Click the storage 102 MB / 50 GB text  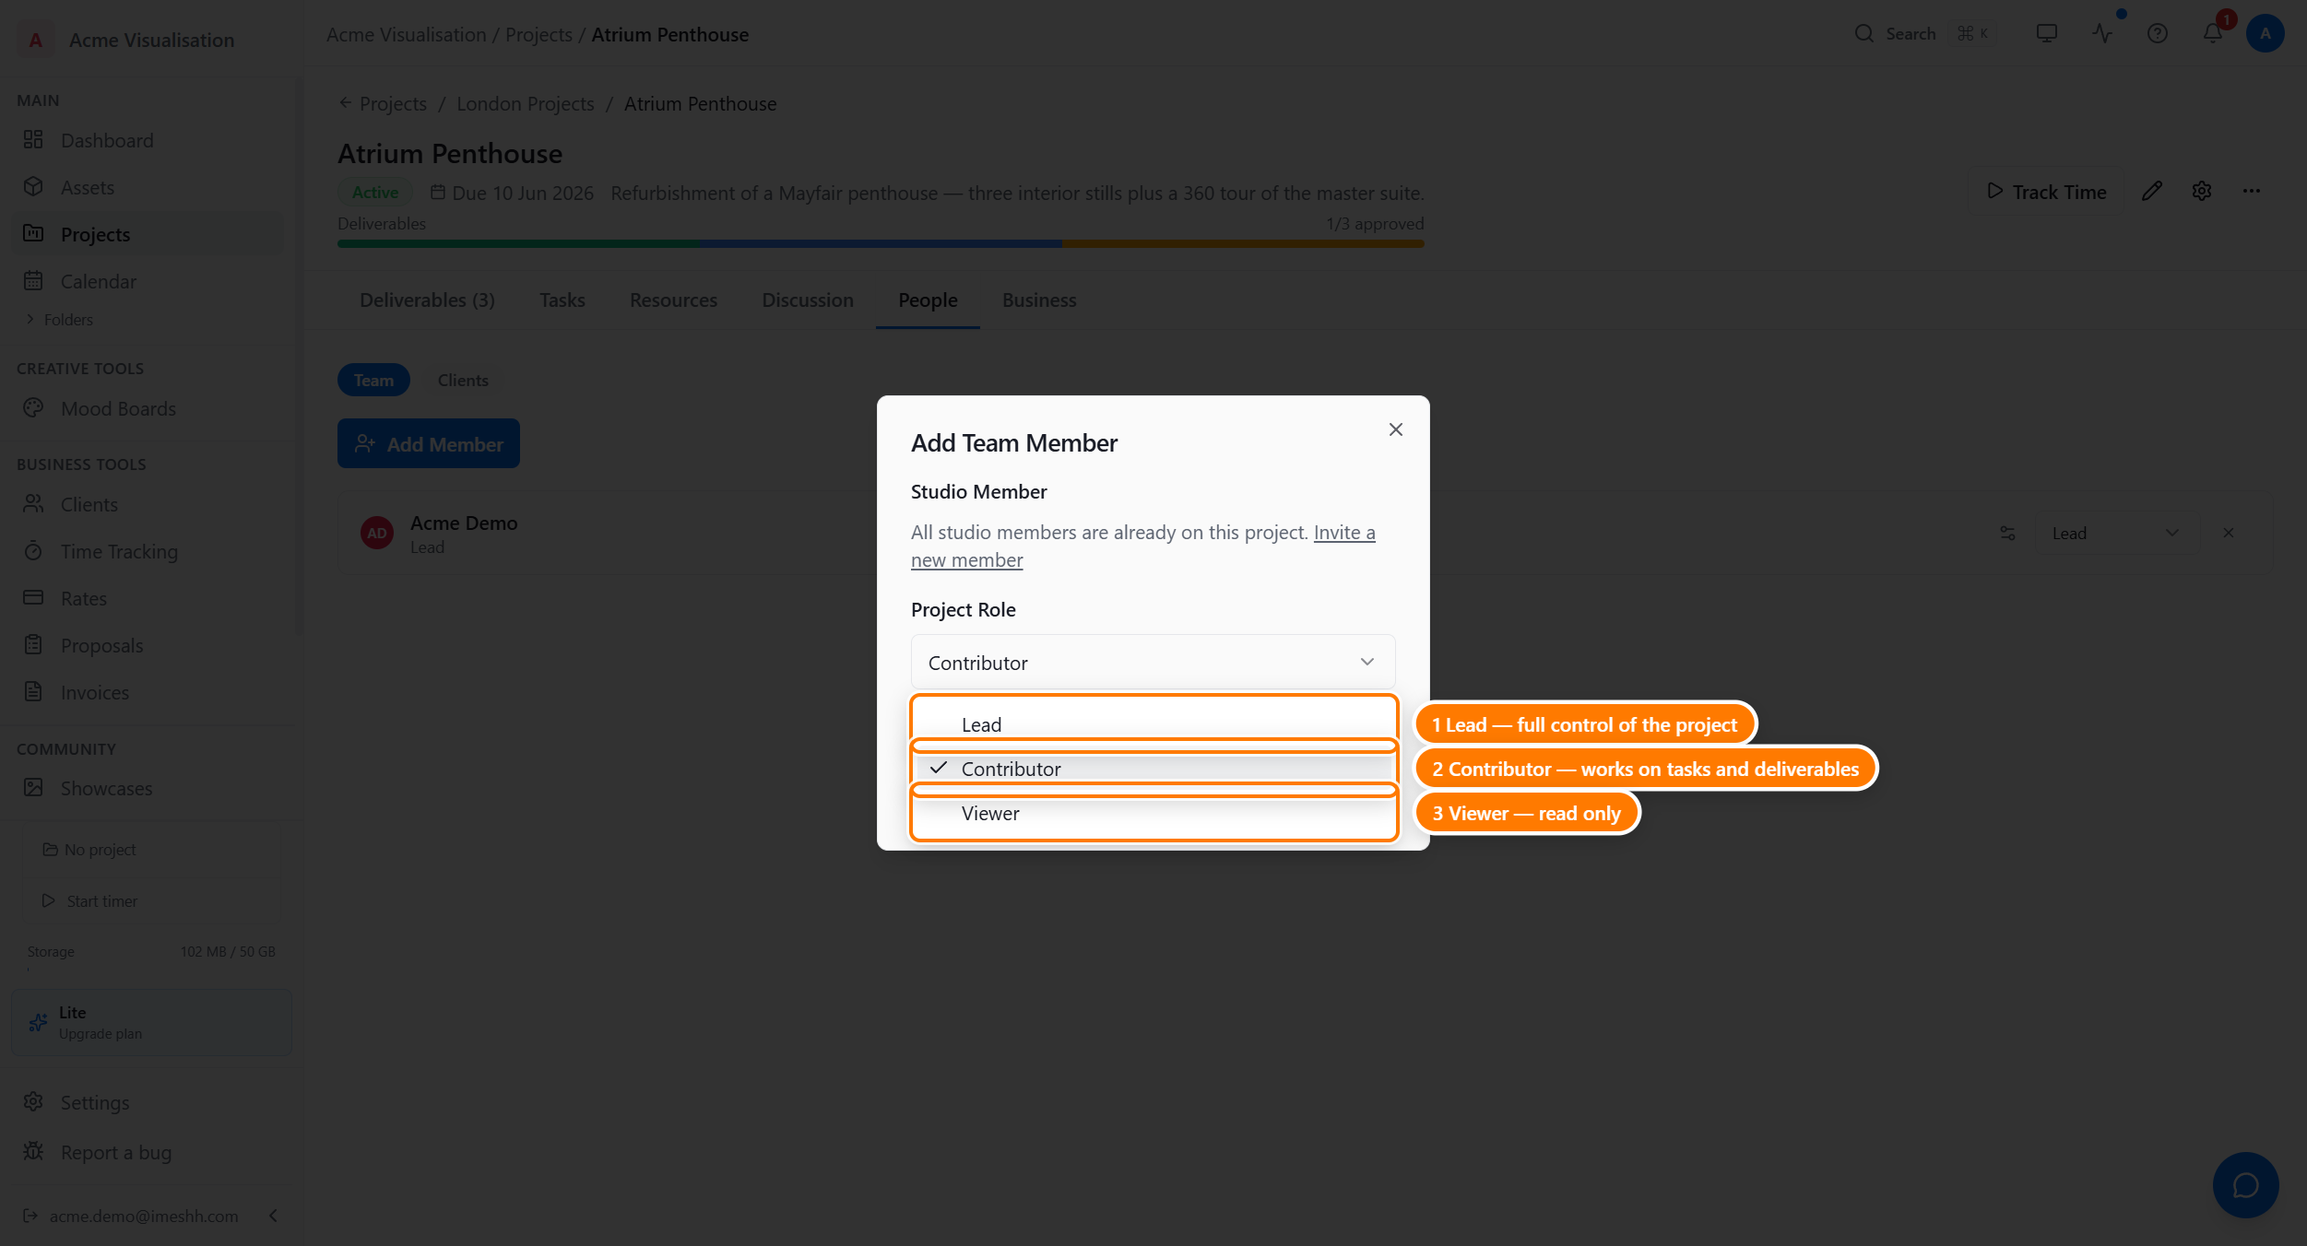click(228, 951)
